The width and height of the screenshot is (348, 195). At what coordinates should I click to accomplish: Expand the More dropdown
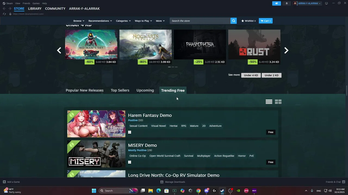pyautogui.click(x=160, y=21)
